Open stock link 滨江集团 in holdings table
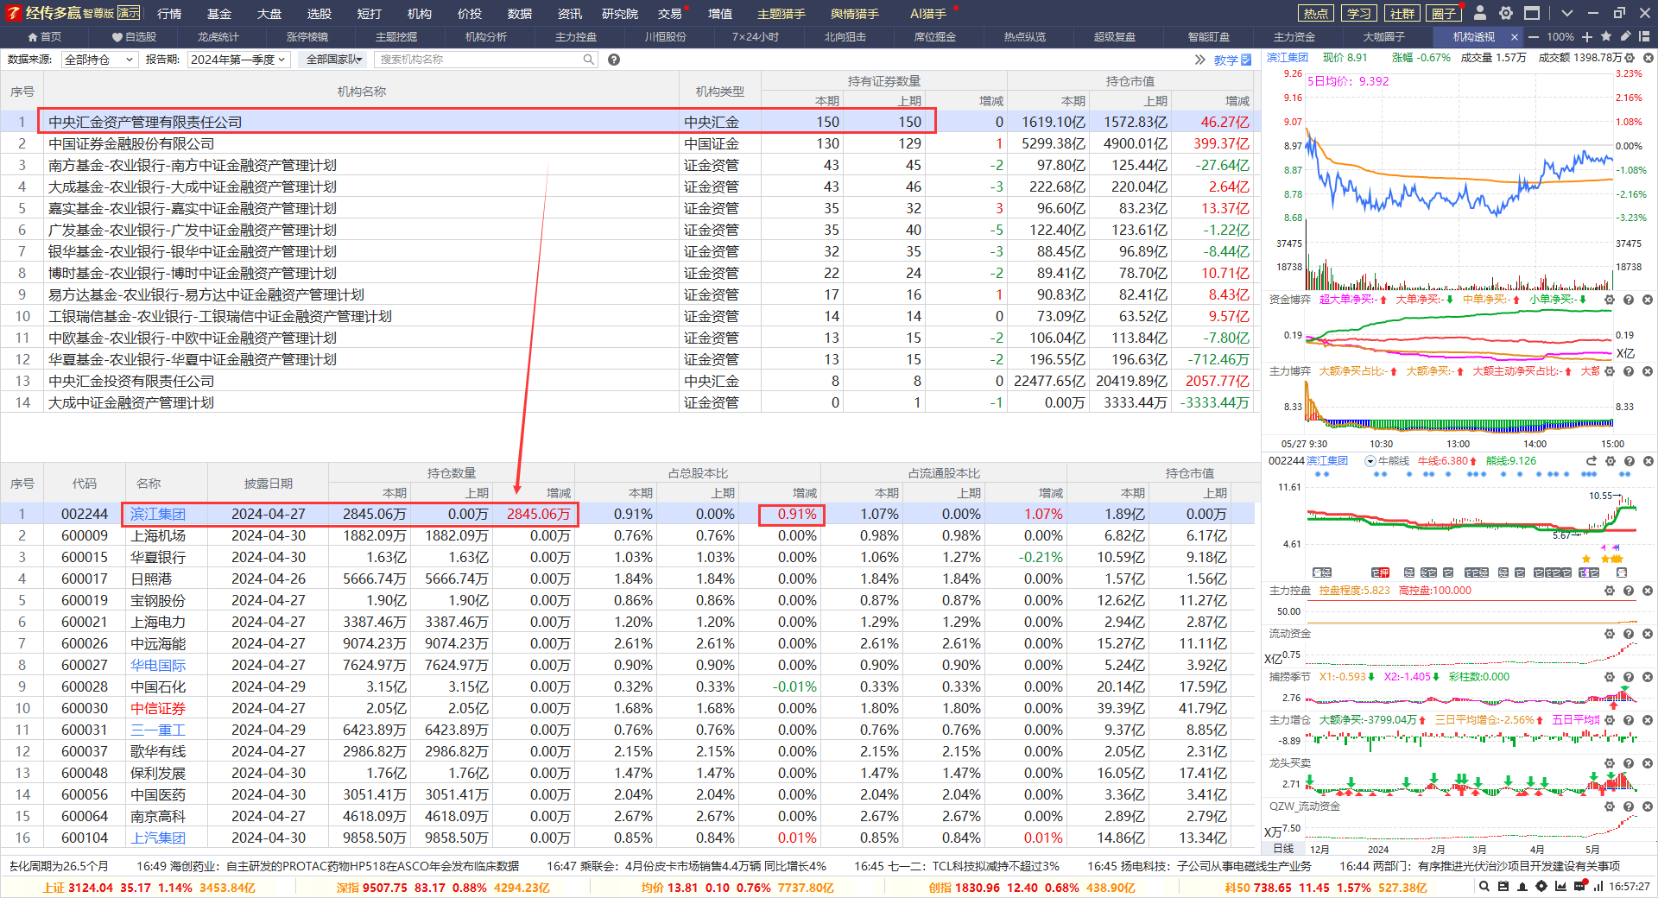Image resolution: width=1658 pixels, height=898 pixels. (x=158, y=514)
